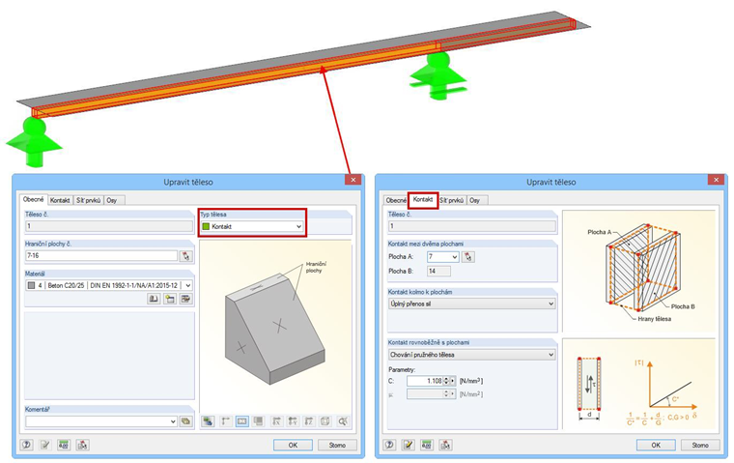The image size is (734, 463).
Task: Select left green support in model view
Action: tap(34, 142)
